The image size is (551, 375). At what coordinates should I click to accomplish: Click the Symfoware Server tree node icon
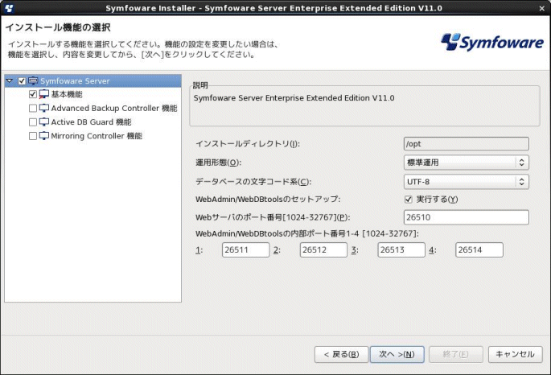[33, 80]
